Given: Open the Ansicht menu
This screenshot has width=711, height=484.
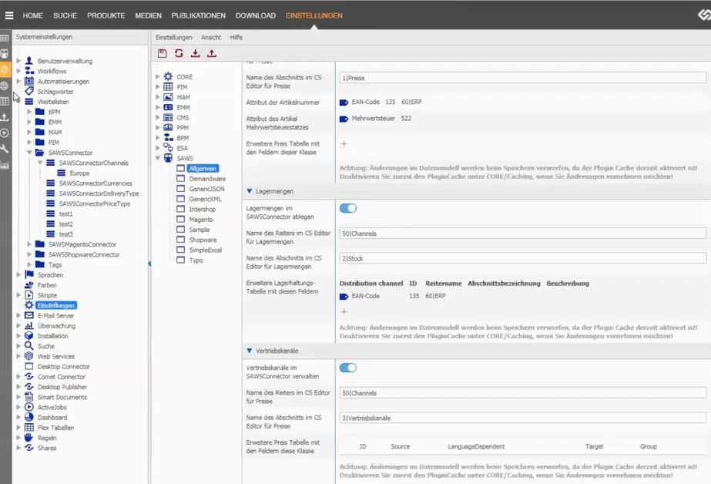Looking at the screenshot, I should [211, 37].
